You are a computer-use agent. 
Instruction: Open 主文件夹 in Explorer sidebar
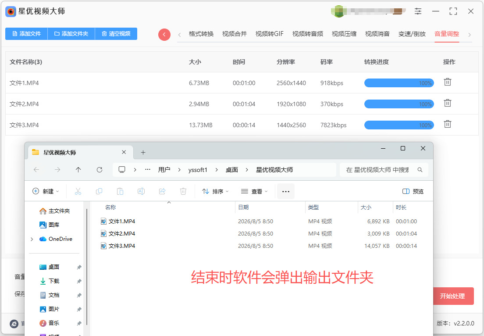pyautogui.click(x=55, y=211)
